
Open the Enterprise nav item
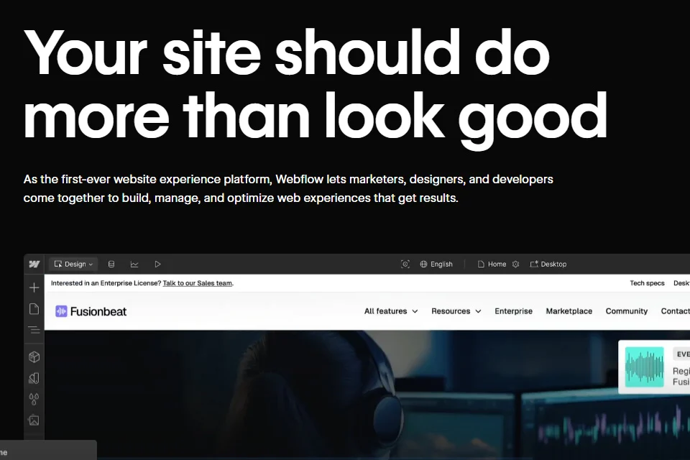[x=513, y=311]
